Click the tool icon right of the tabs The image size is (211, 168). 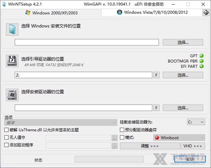pos(206,12)
